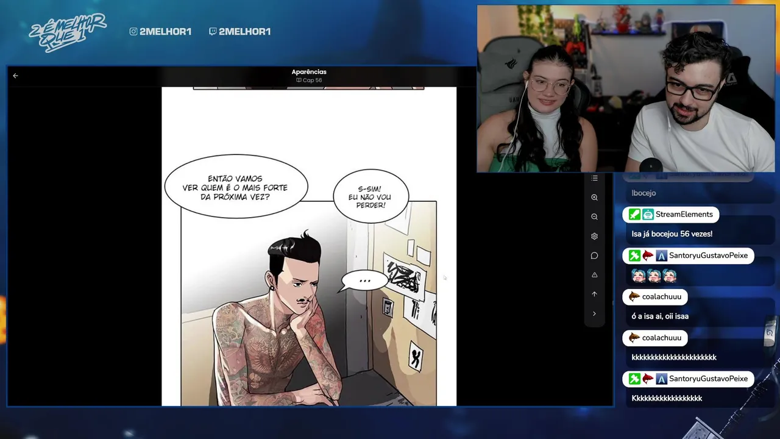Viewport: 780px width, 439px height.
Task: Click the lowercase 'kkkkkkkkkk' chat message
Action: point(674,357)
